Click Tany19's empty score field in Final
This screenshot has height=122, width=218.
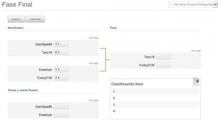pyautogui.click(x=163, y=57)
